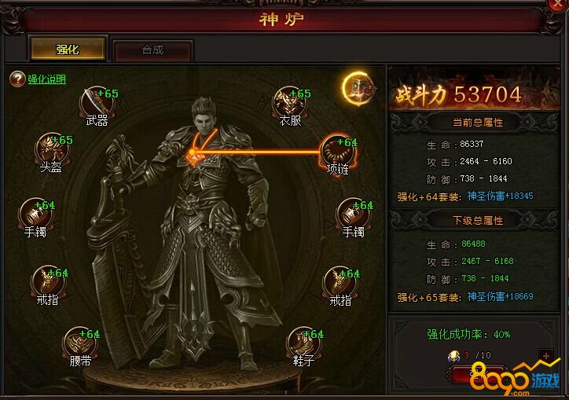This screenshot has width=569, height=400.
Task: Choose the 鞋子 boots slot icon
Action: pos(303,343)
